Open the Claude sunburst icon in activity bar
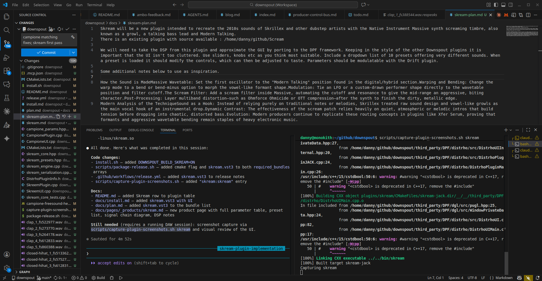This screenshot has height=281, width=542. tap(7, 111)
